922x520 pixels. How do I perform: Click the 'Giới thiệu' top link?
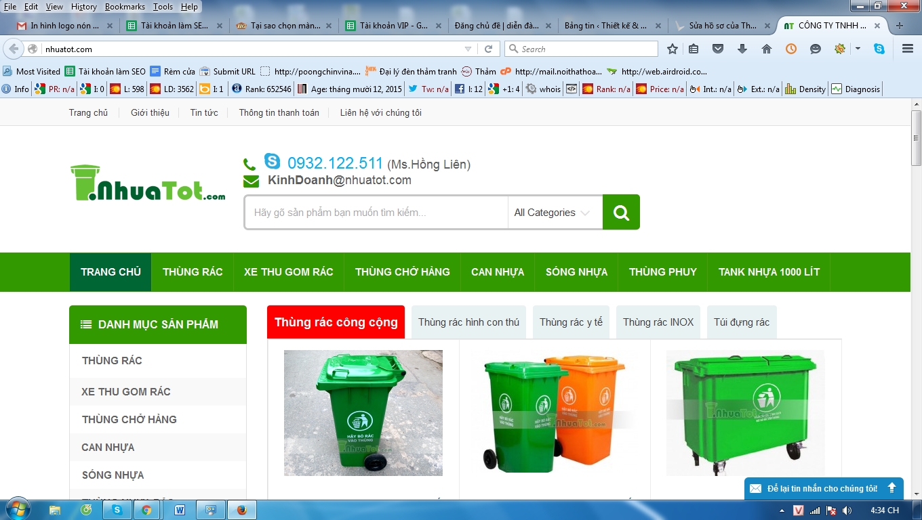pyautogui.click(x=150, y=112)
